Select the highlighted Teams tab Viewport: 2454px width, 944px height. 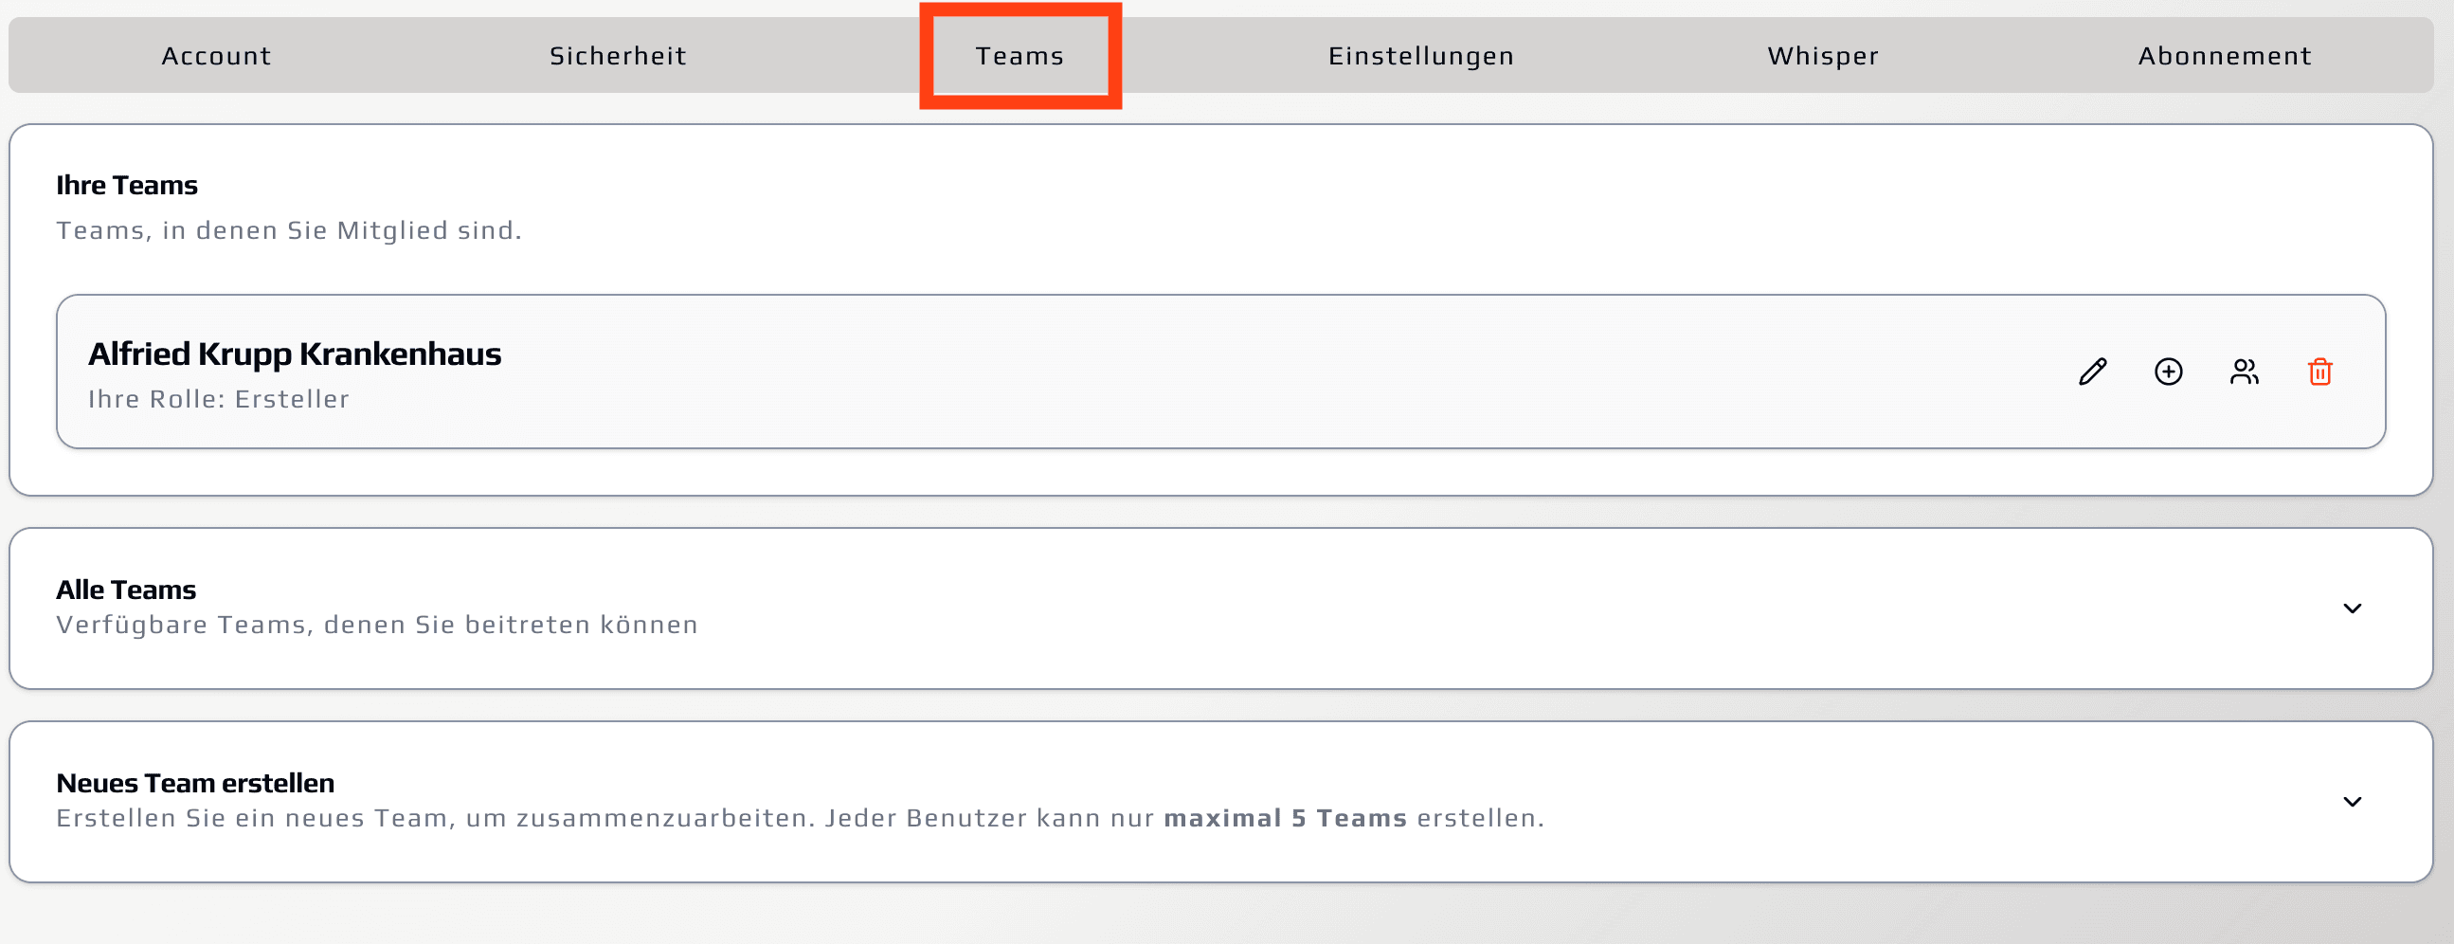[x=1019, y=56]
